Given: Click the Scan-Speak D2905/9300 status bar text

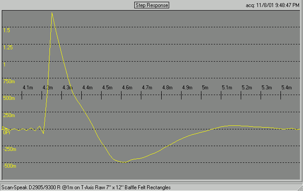Looking at the screenshot, I should point(86,187).
